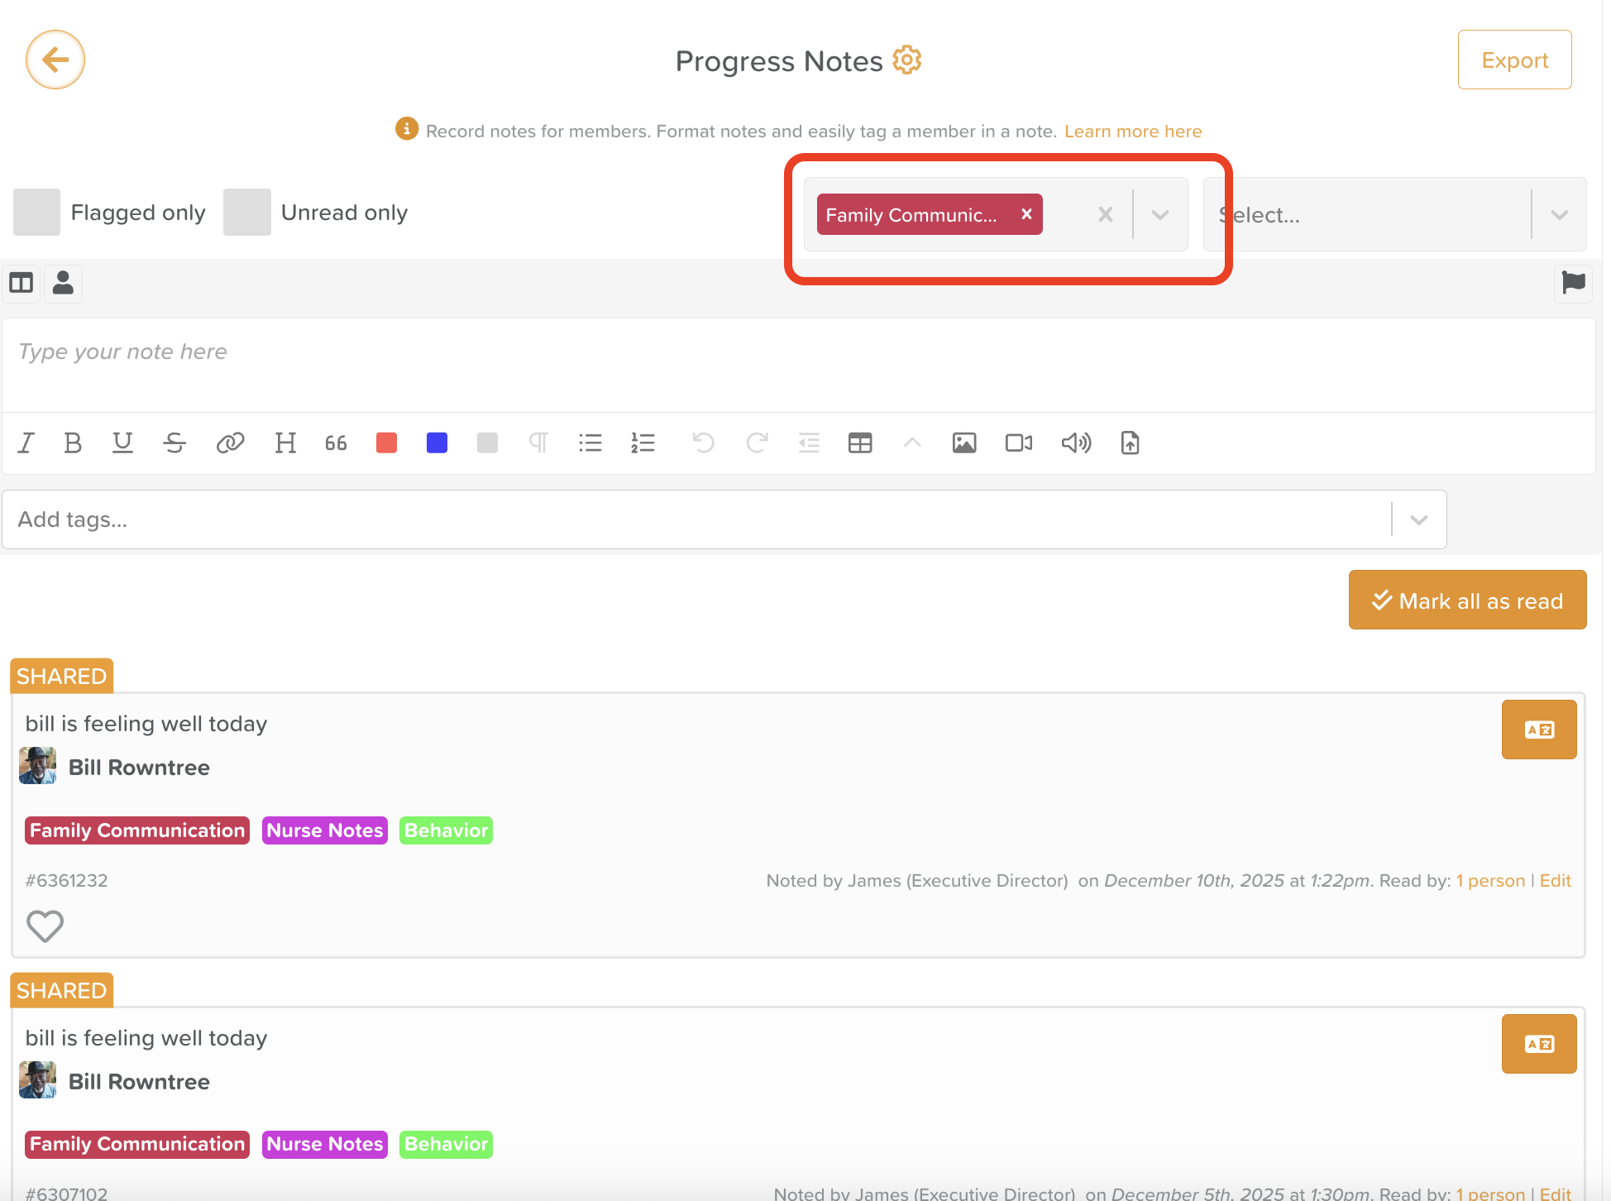Expand the tag filter dropdown arrow
Screen dimensions: 1611x1201
click(1160, 215)
